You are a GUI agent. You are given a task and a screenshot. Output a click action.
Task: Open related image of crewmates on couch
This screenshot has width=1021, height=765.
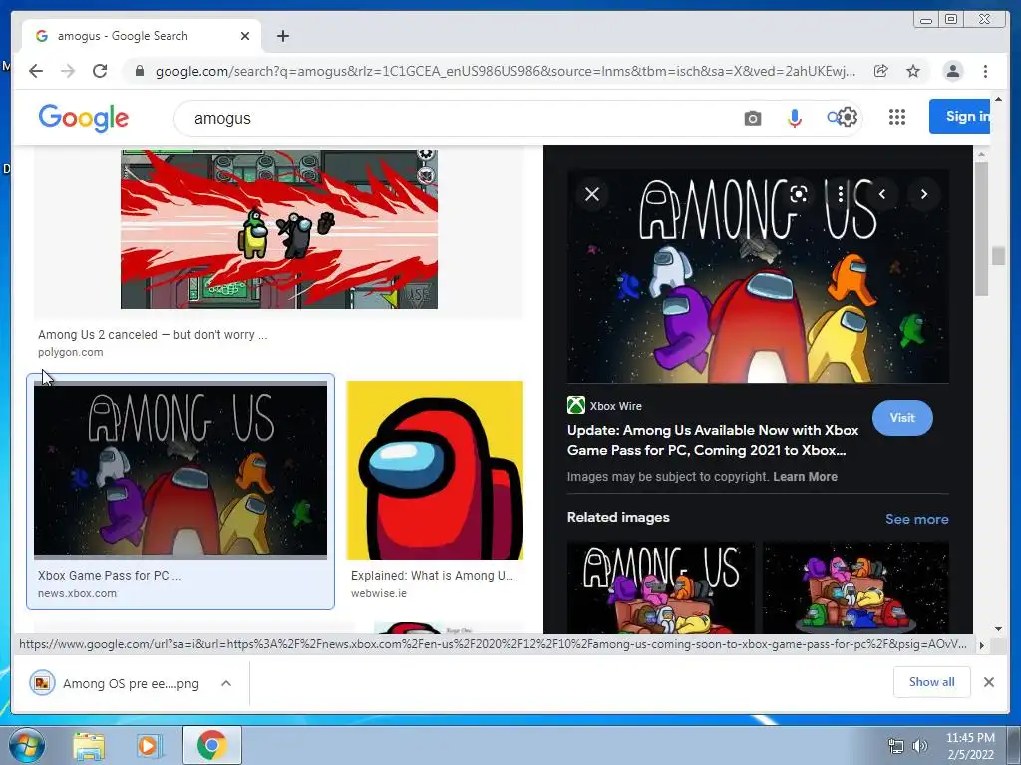point(855,588)
